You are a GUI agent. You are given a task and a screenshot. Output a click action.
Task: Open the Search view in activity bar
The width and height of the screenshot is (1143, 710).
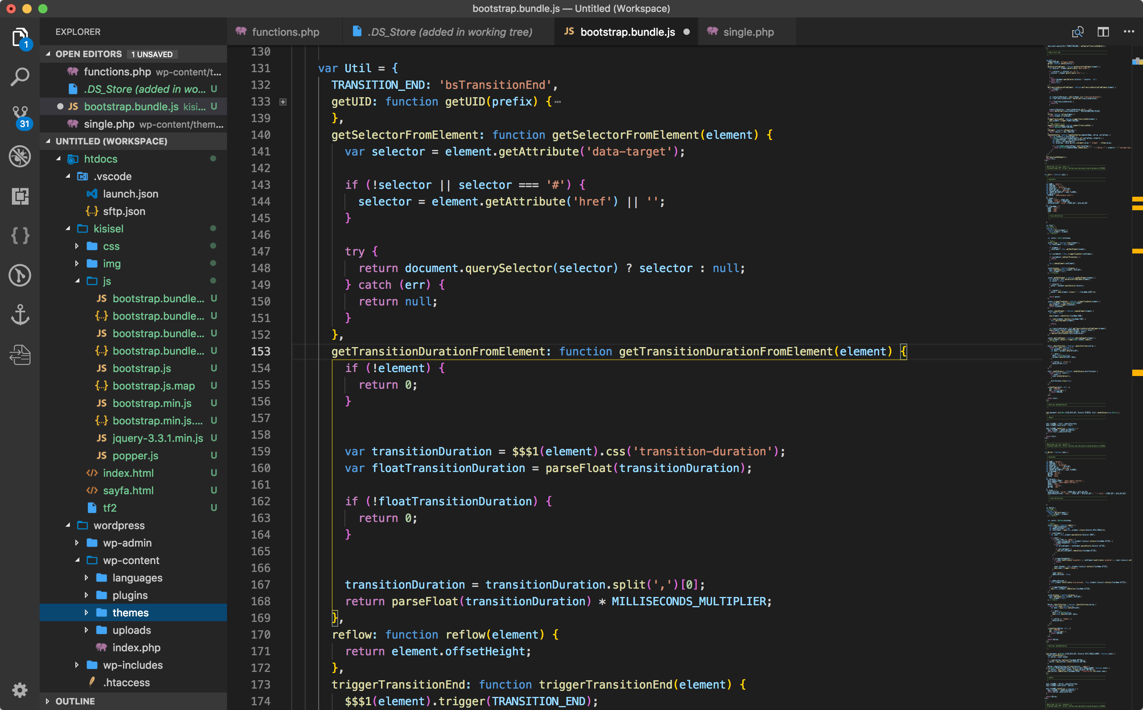tap(20, 77)
